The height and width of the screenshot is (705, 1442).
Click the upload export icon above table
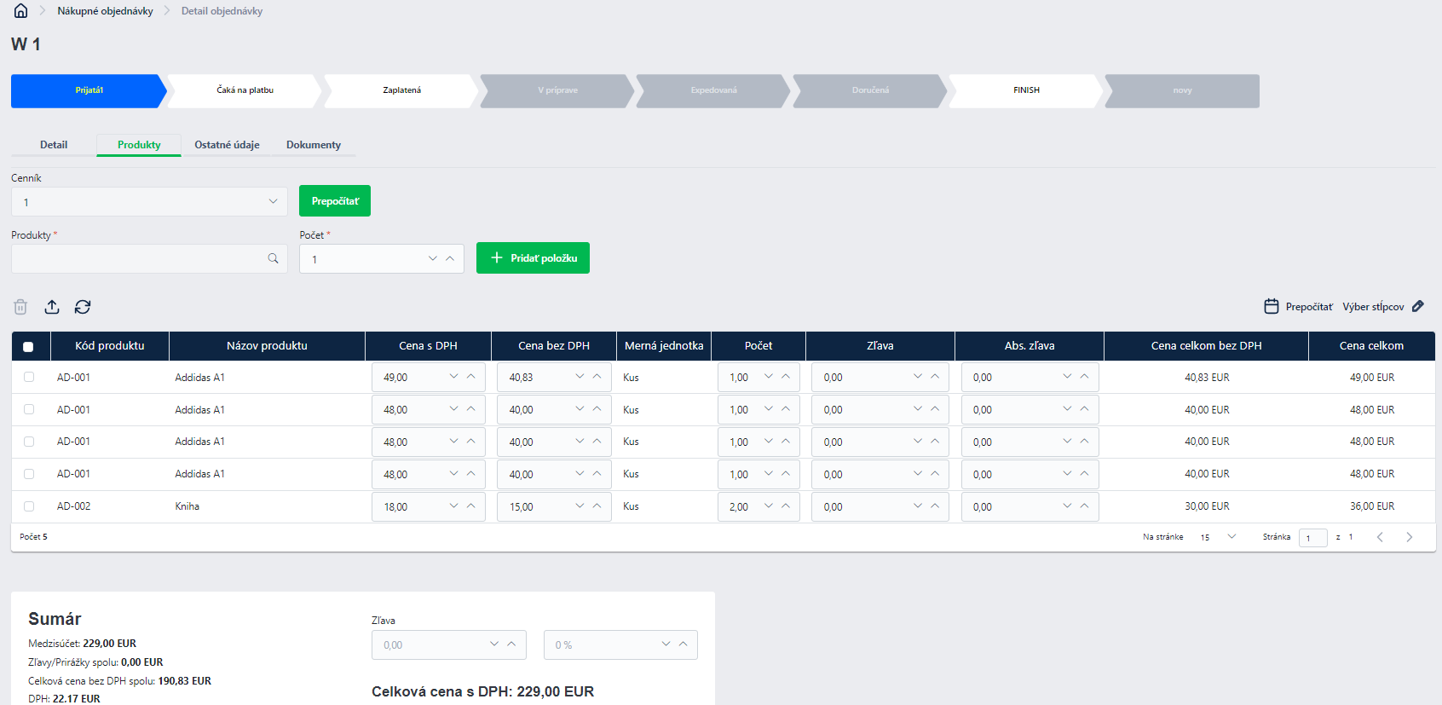52,307
